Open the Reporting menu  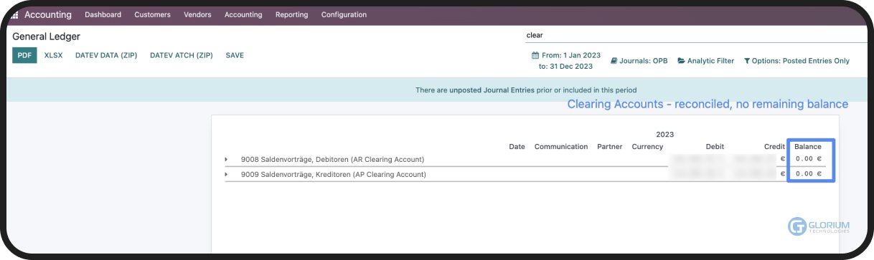[291, 14]
